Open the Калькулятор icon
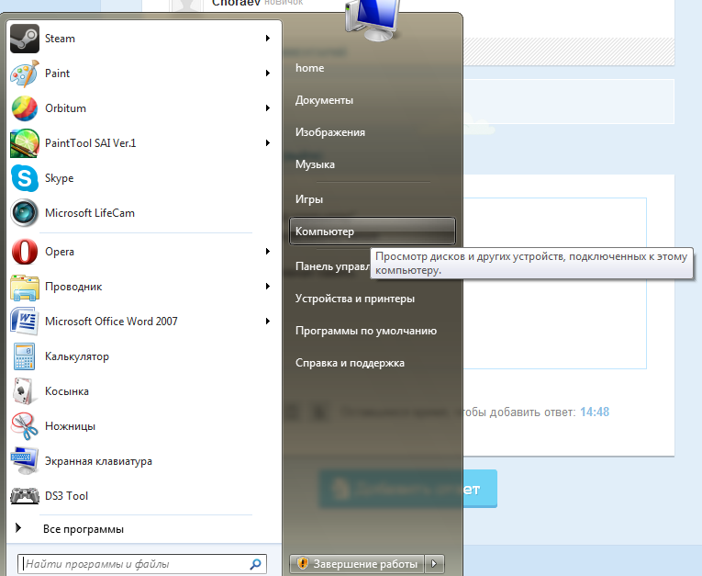Image resolution: width=702 pixels, height=576 pixels. (x=25, y=356)
